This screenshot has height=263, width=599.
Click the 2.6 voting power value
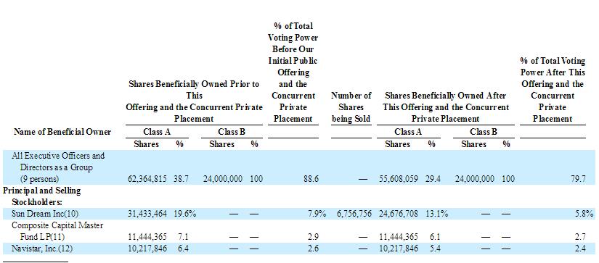click(x=313, y=249)
